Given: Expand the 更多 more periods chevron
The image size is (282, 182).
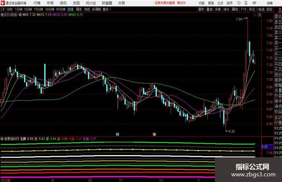Looking at the screenshot, I should pos(107,9).
